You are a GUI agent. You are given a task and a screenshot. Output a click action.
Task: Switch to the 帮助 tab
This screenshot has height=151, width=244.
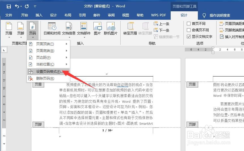[140, 15]
